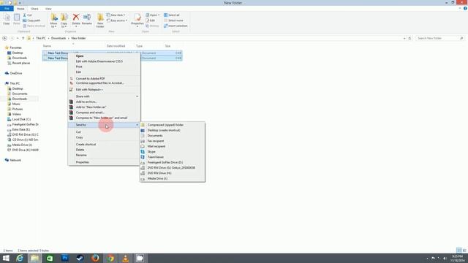This screenshot has height=263, width=468.
Task: Open VLC media player from the taskbar
Action: coord(125,258)
